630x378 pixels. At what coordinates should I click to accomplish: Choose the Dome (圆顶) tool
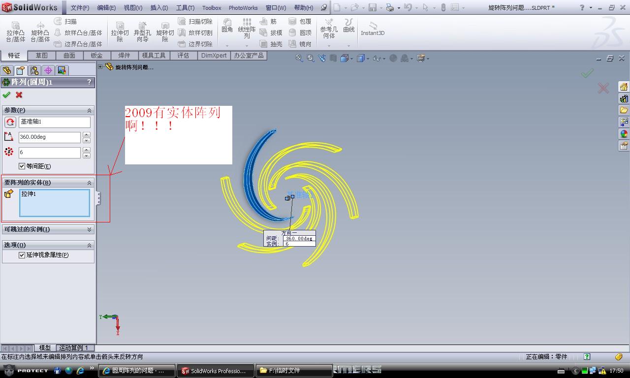tap(300, 33)
